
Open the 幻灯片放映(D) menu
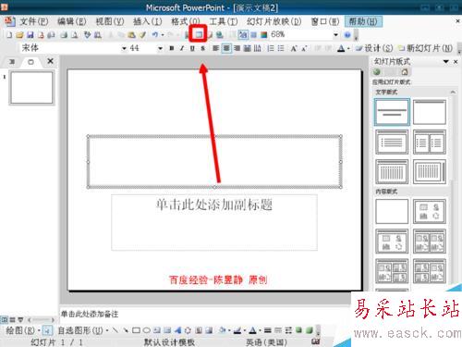[274, 21]
